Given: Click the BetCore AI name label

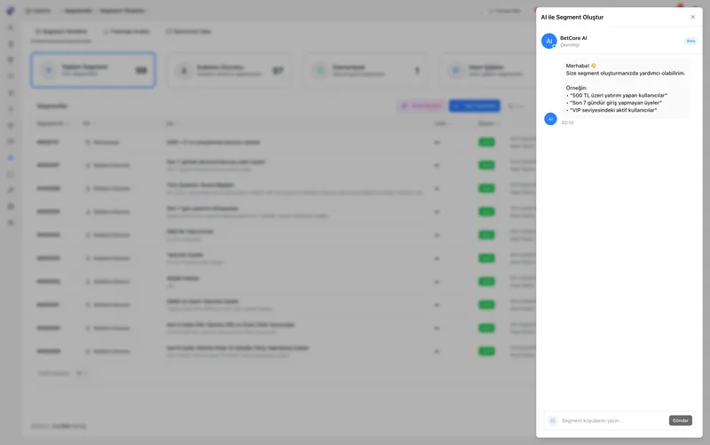Looking at the screenshot, I should click(573, 38).
